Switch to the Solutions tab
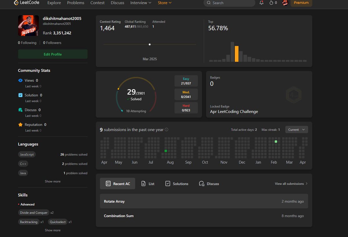The height and width of the screenshot is (237, 348). [x=177, y=184]
